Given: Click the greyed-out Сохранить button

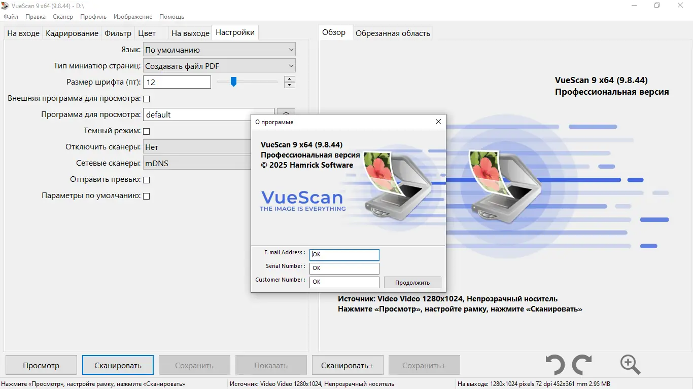Looking at the screenshot, I should [x=194, y=365].
